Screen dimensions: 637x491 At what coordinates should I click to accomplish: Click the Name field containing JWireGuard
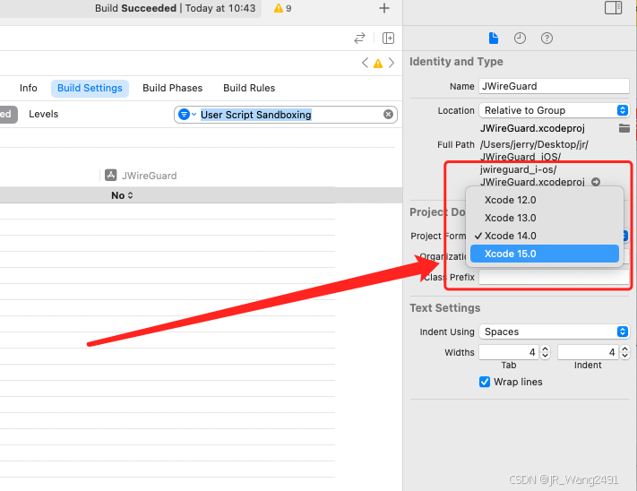[x=554, y=86]
